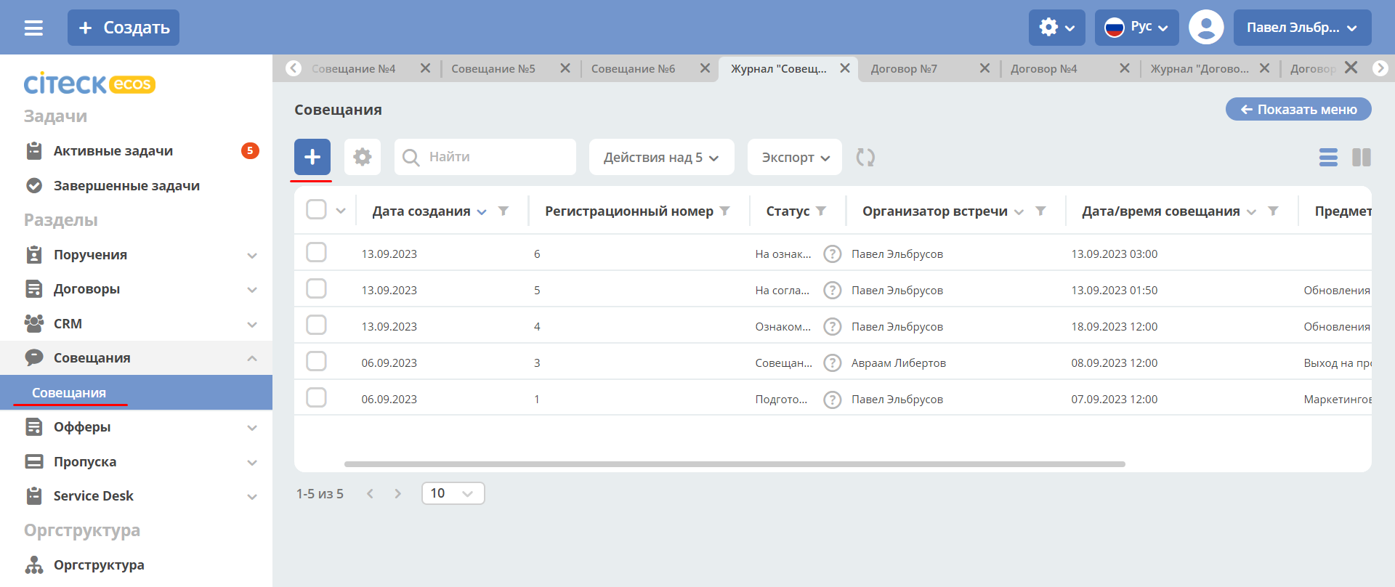Toggle the select-all header checkbox
Image resolution: width=1395 pixels, height=587 pixels.
[316, 209]
